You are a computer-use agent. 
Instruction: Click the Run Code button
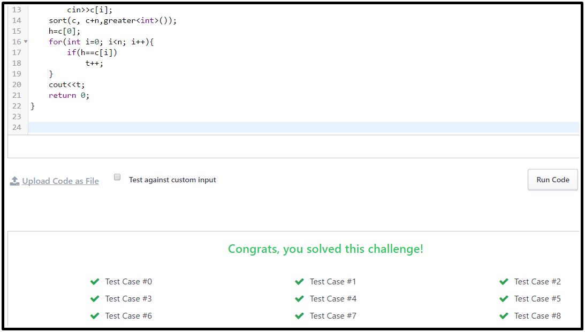tap(552, 180)
